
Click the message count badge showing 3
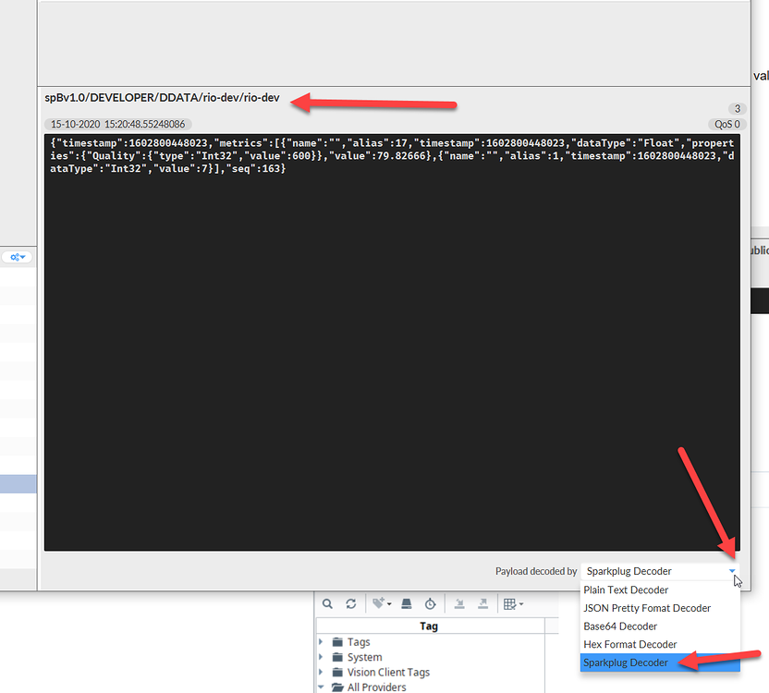click(737, 108)
